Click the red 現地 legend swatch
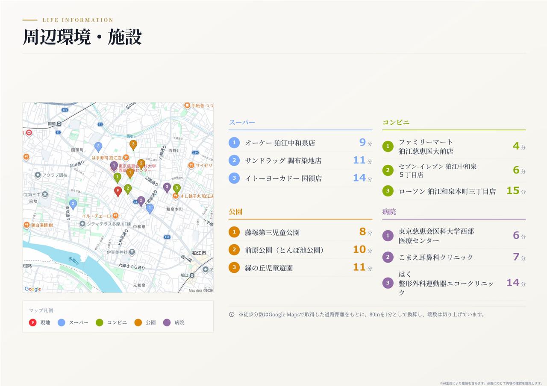Screen dimensions: 547x386 coord(32,322)
